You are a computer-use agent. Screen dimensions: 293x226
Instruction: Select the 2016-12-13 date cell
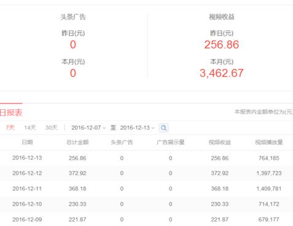(x=27, y=158)
